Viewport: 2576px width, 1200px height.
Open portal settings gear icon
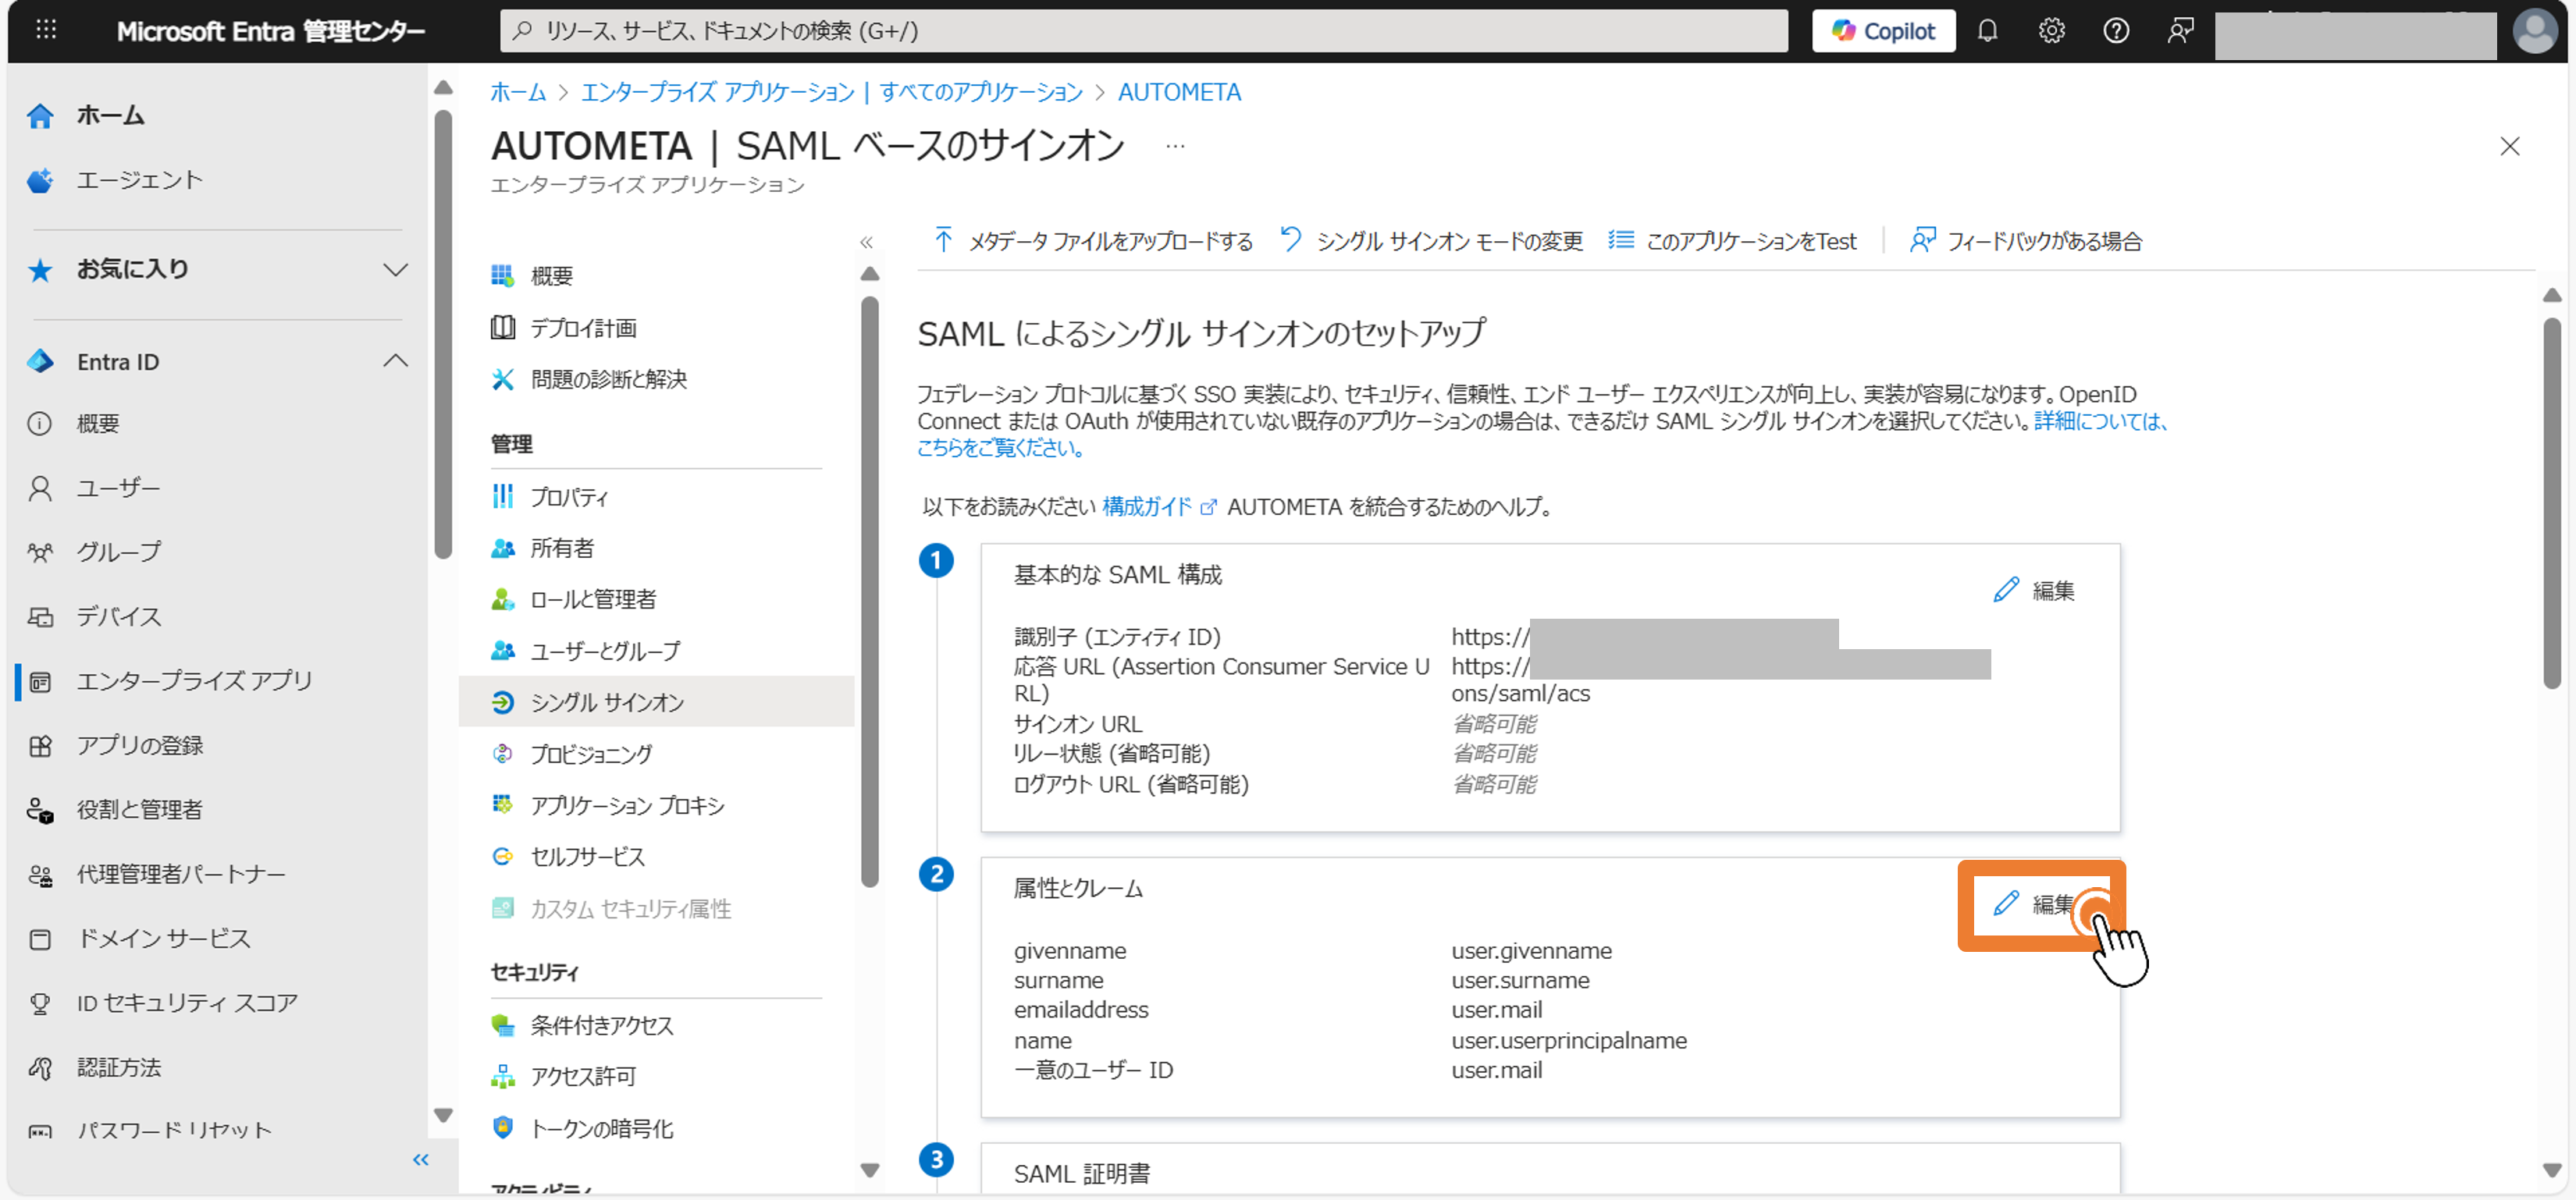pos(2051,31)
